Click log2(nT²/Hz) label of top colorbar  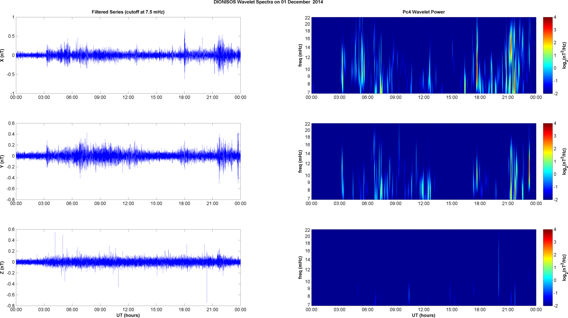[565, 55]
